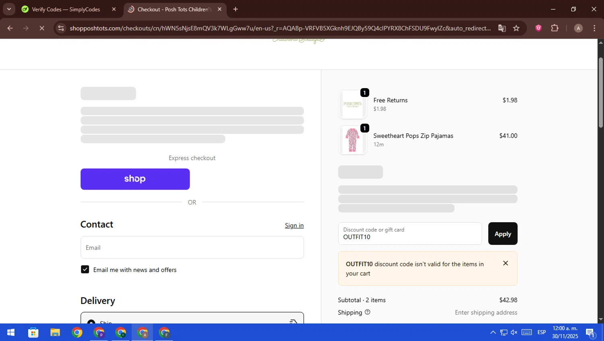Select the Checkout - Posh Tots tab
Screen dimensions: 604x341
pyautogui.click(x=175, y=9)
